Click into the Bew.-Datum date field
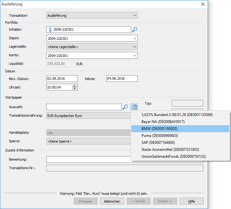 [62, 79]
